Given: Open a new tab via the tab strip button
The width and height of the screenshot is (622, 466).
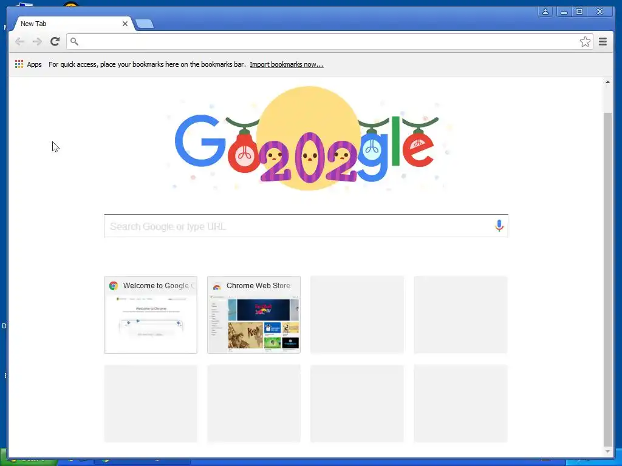Looking at the screenshot, I should [145, 24].
